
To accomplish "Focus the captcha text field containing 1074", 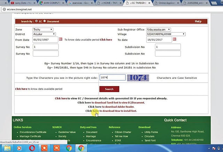I will point(112,78).
